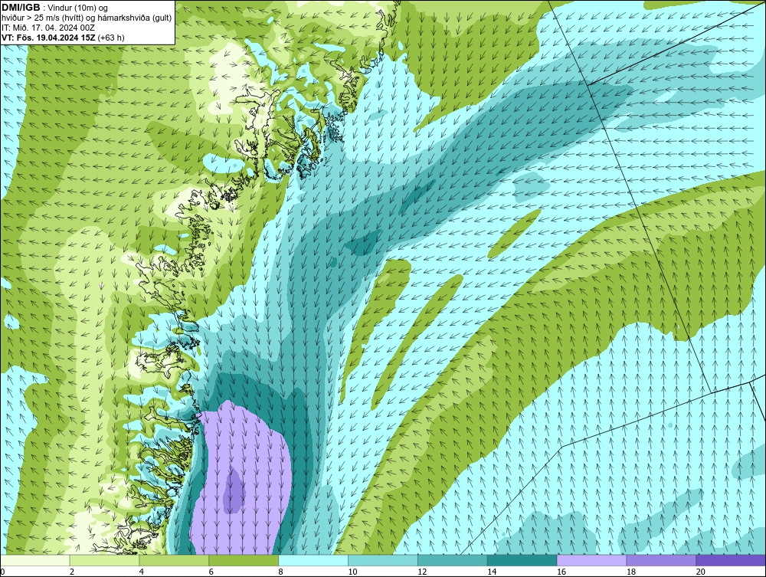Viewport: 766px width, 577px height.
Task: Click the 10–12 m/s light teal legend swatch
Action: point(383,560)
